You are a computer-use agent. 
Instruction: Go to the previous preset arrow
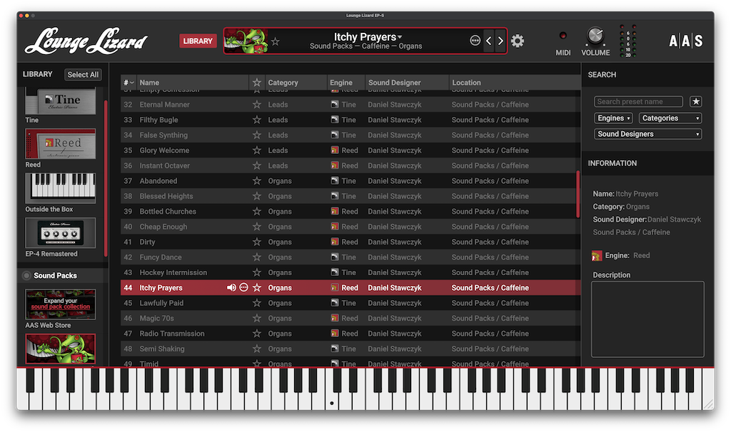tap(488, 41)
